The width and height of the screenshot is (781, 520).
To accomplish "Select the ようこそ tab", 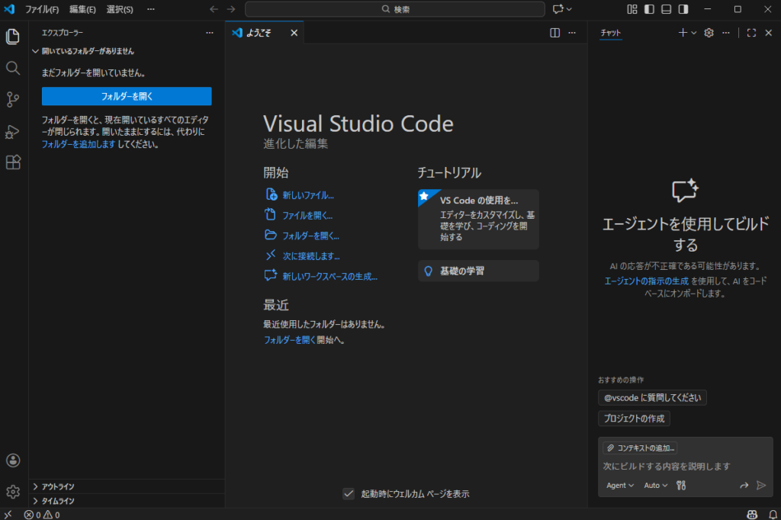I will coord(259,33).
